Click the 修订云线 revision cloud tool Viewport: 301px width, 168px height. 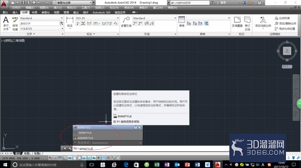pos(247,23)
